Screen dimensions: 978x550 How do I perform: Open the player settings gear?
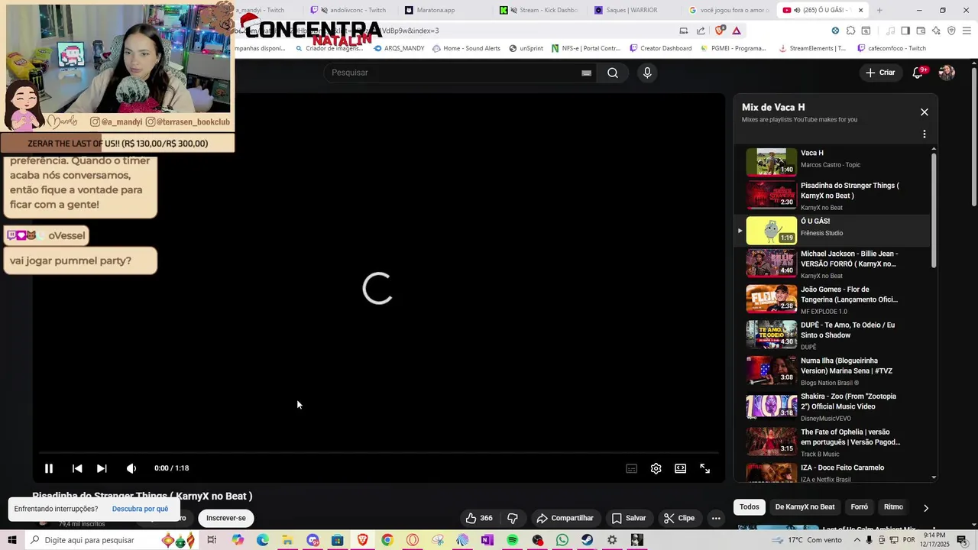656,468
